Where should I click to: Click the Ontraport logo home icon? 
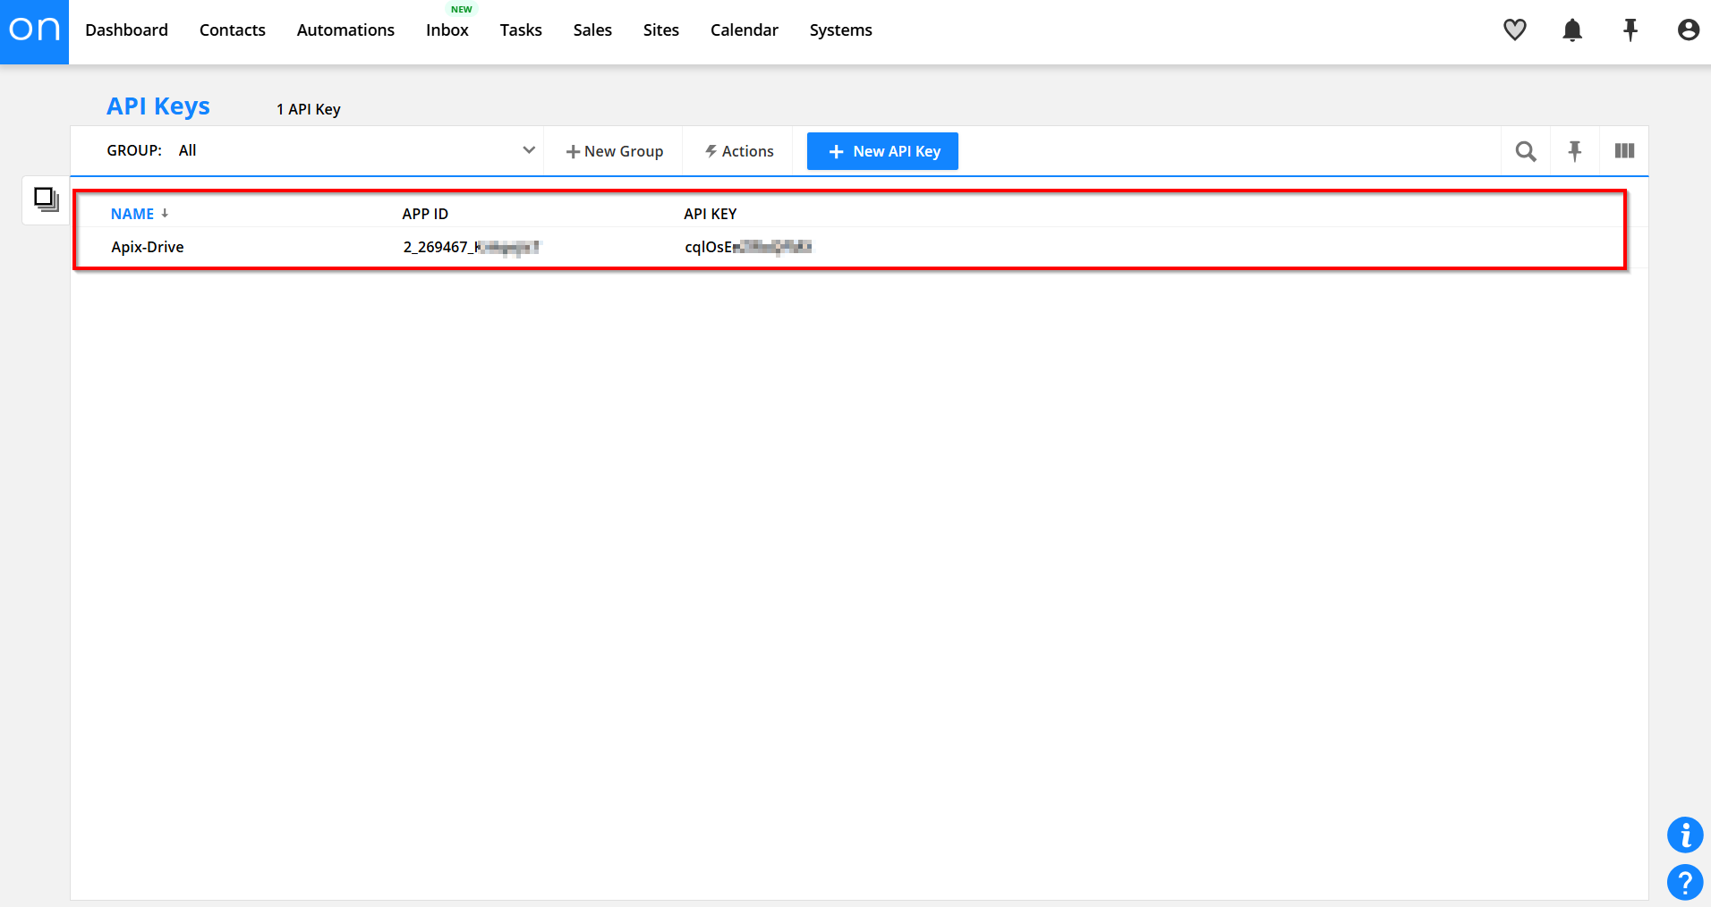(x=34, y=31)
